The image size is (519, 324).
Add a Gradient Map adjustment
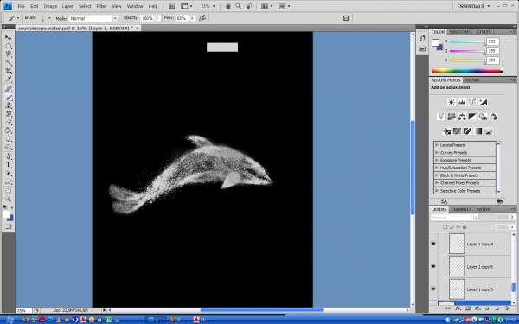click(x=478, y=131)
